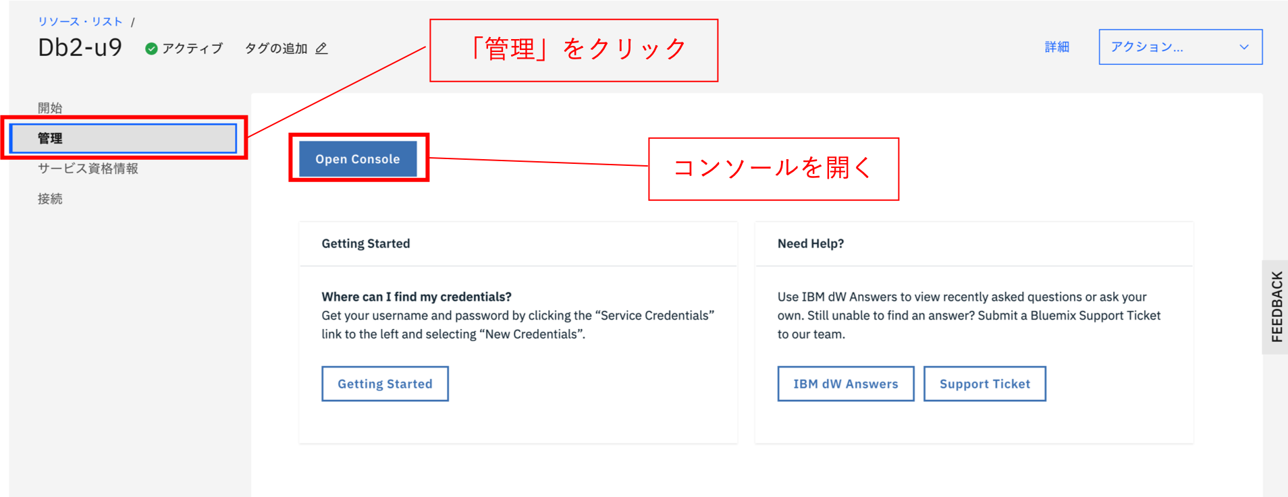Click the Getting Started card heading
The height and width of the screenshot is (497, 1288).
365,243
